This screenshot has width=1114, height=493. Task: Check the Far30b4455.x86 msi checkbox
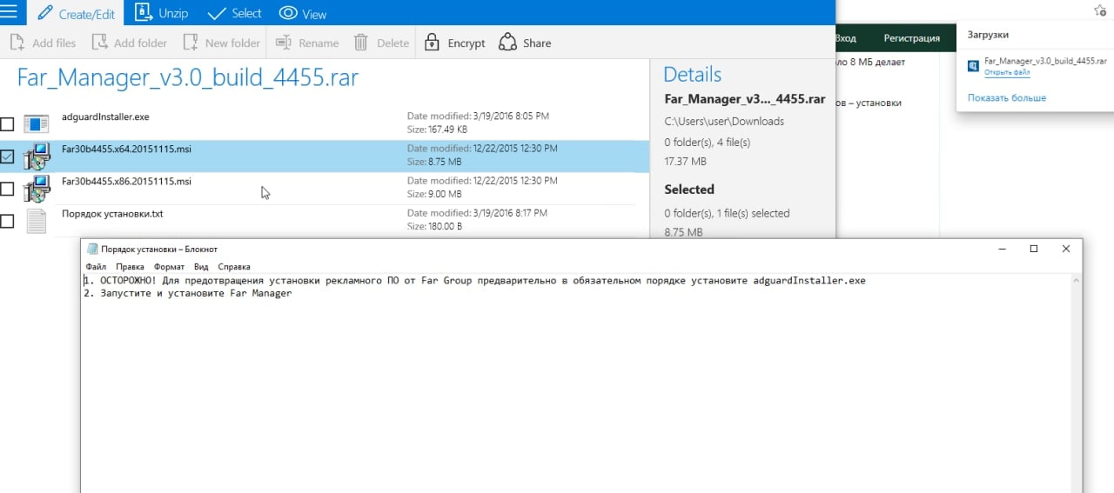click(7, 189)
